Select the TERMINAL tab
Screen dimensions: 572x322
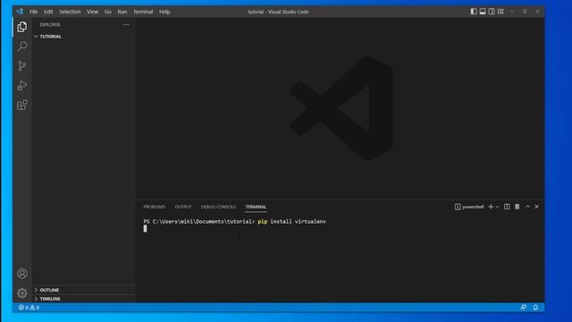(256, 207)
